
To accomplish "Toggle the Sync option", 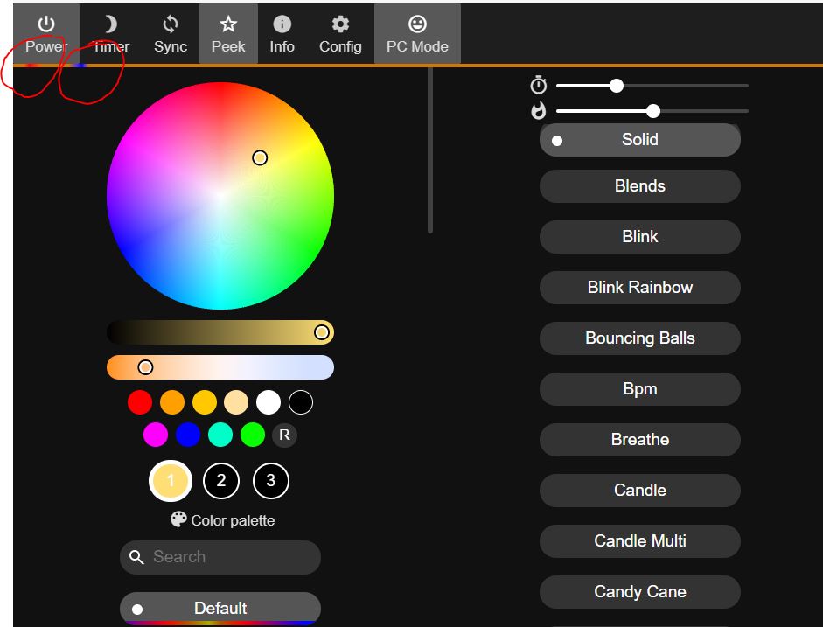I will [x=170, y=34].
